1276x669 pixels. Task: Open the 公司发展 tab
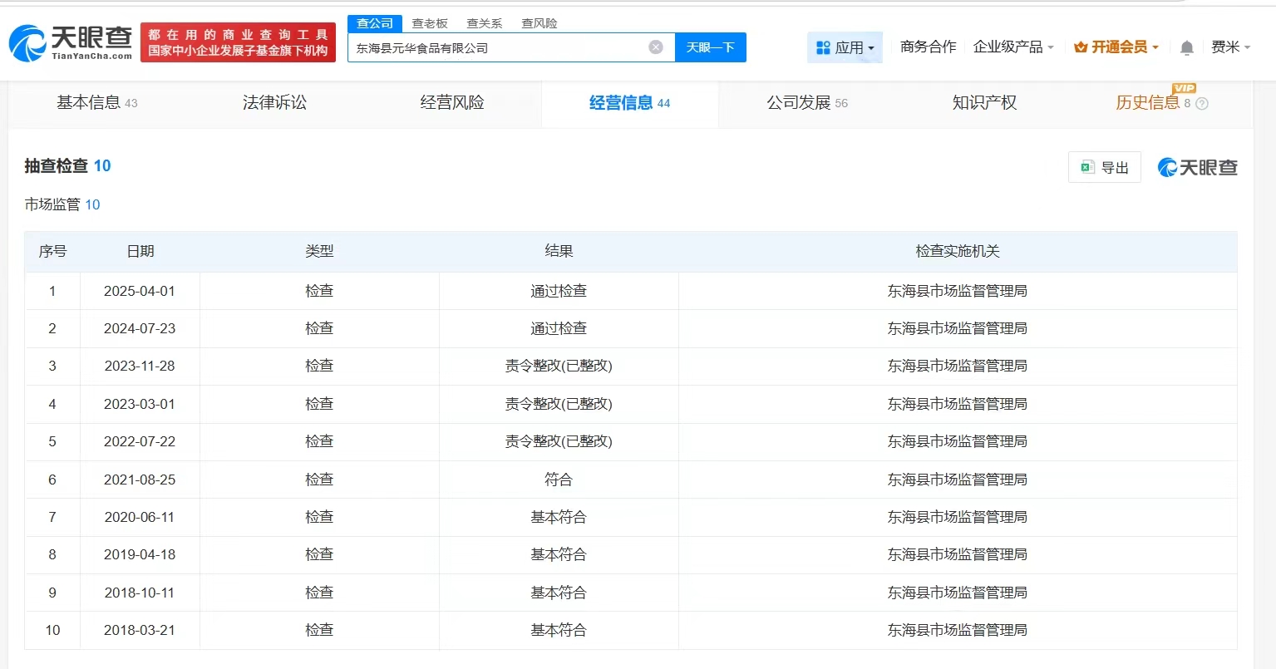807,103
